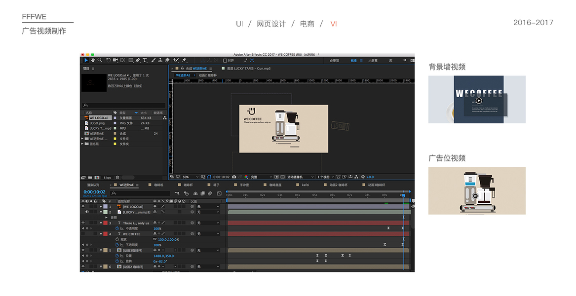Open 活动摄像机 camera view dropdown
Viewport: 576px width, 296px height.
tap(301, 177)
